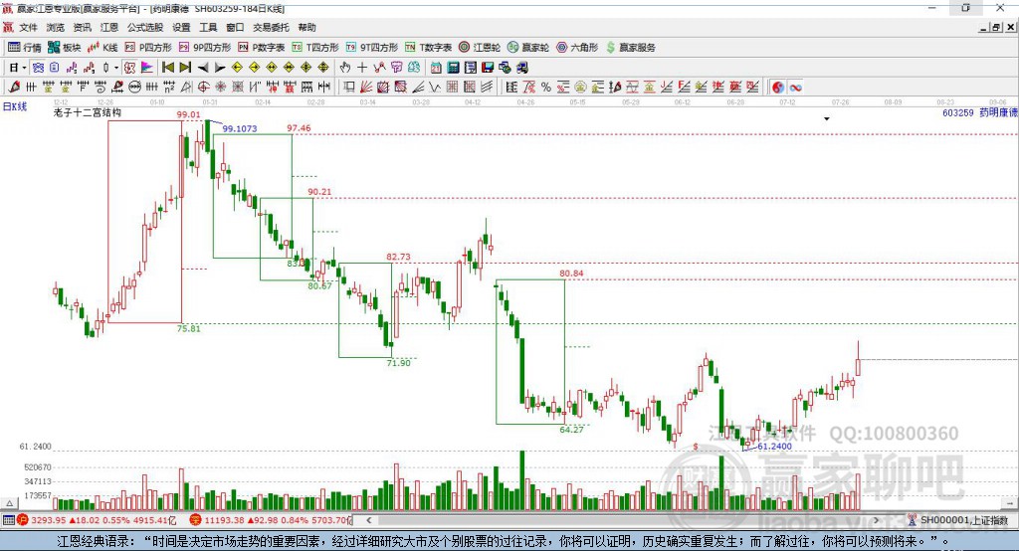Click the zigzag V line tool icon
Screen dimensions: 1019x551
(434, 87)
